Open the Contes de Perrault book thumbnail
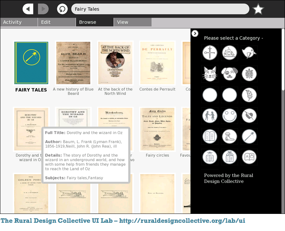The width and height of the screenshot is (285, 231). (157, 63)
